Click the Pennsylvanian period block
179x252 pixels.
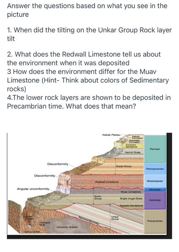coord(155,169)
